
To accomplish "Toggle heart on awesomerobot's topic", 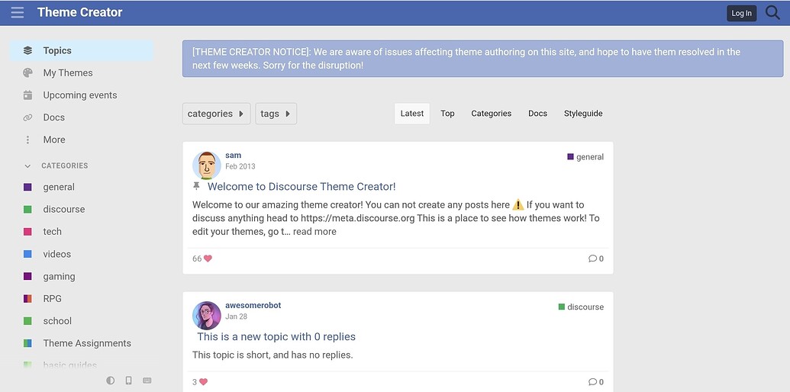I will (x=203, y=382).
